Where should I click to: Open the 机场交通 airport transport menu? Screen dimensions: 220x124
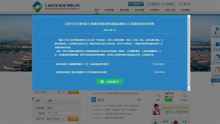click(139, 10)
